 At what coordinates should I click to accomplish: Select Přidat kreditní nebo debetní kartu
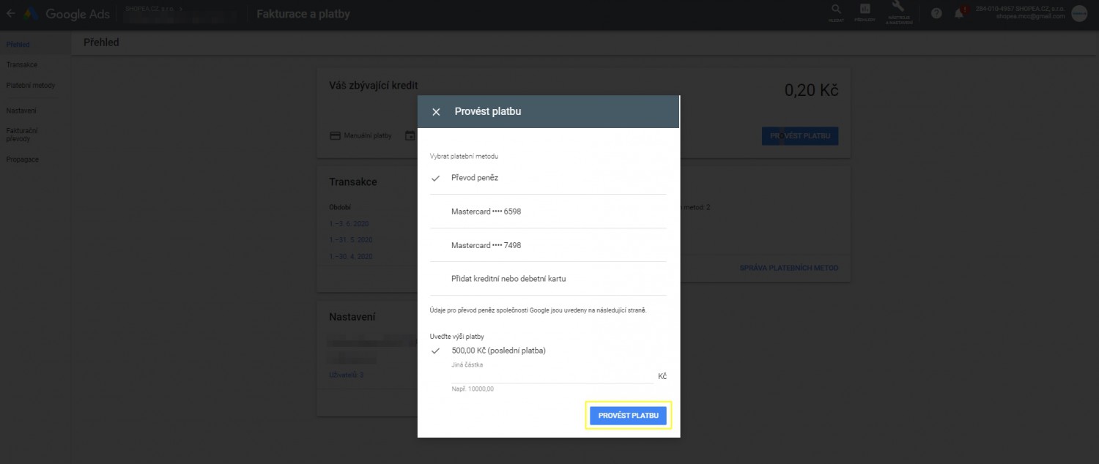click(x=547, y=279)
